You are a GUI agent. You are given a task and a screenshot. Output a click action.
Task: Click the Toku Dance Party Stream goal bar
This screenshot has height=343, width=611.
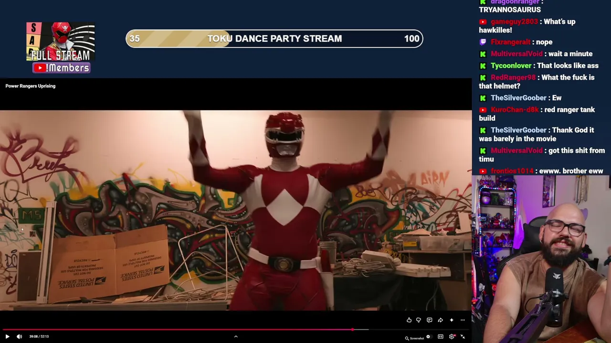point(274,39)
